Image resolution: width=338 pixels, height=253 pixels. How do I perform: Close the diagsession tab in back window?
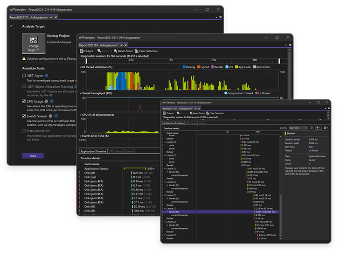[56, 17]
